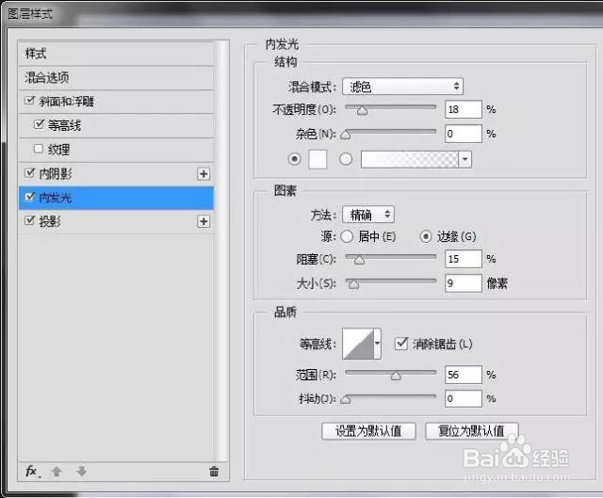Toggle the 内发光 checkbox
The height and width of the screenshot is (498, 603).
pos(29,197)
